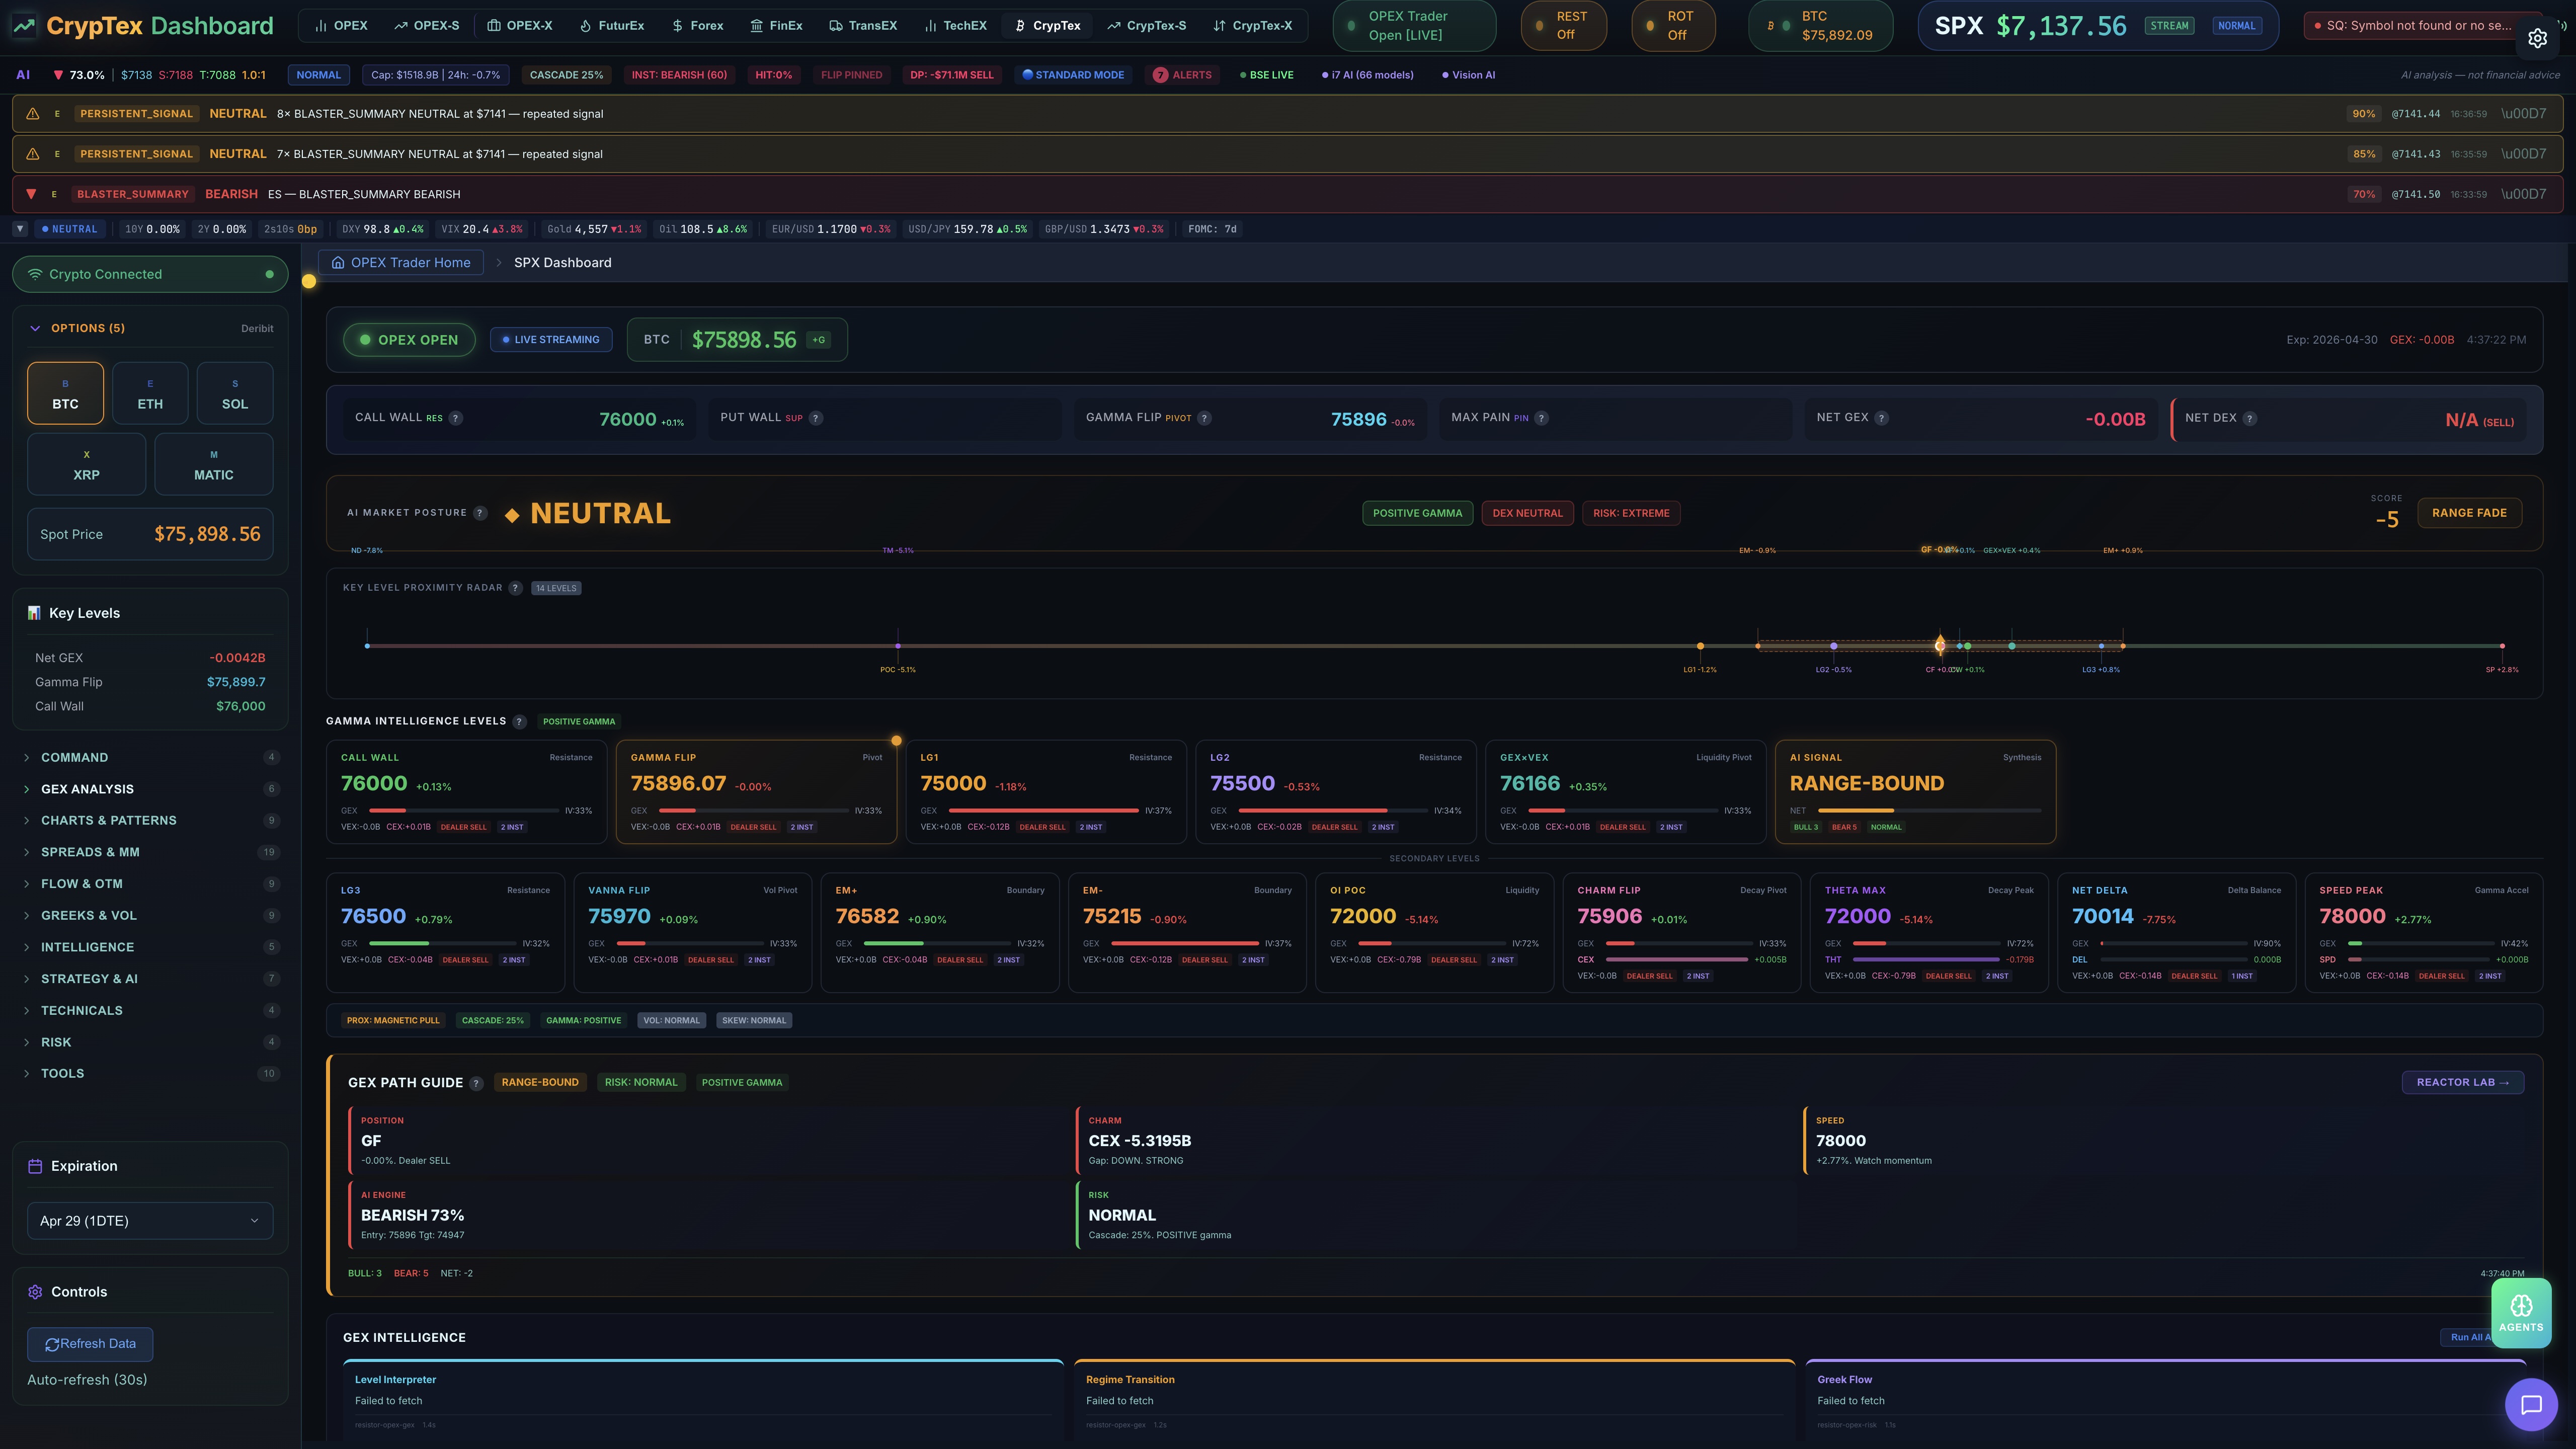Expand the STRATEGY & AI group

(x=150, y=979)
